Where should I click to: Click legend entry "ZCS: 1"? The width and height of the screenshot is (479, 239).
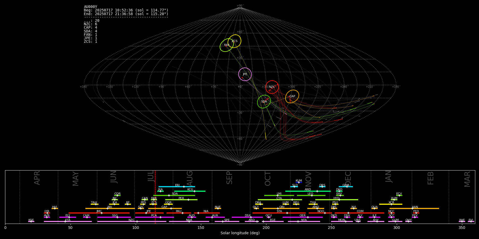[x=90, y=41]
